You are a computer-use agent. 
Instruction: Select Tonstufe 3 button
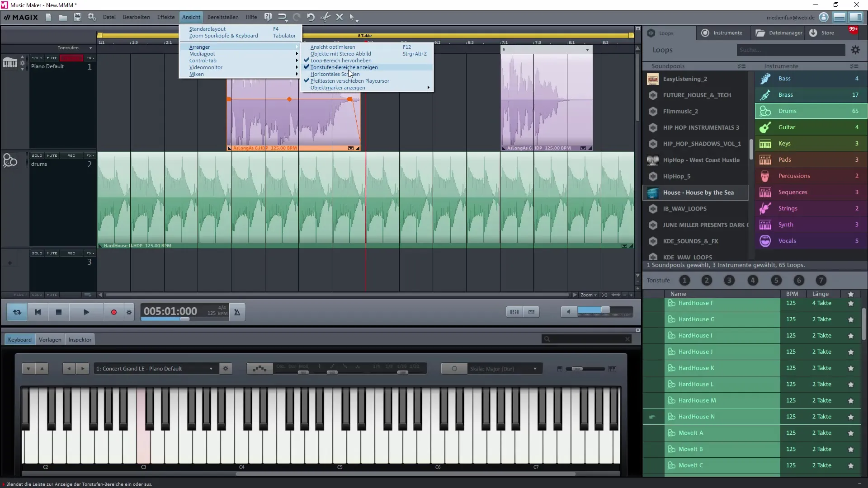[x=729, y=281]
